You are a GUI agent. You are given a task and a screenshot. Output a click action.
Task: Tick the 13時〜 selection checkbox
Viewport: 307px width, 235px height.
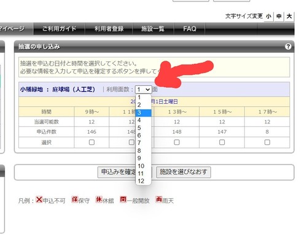pyautogui.click(x=177, y=142)
